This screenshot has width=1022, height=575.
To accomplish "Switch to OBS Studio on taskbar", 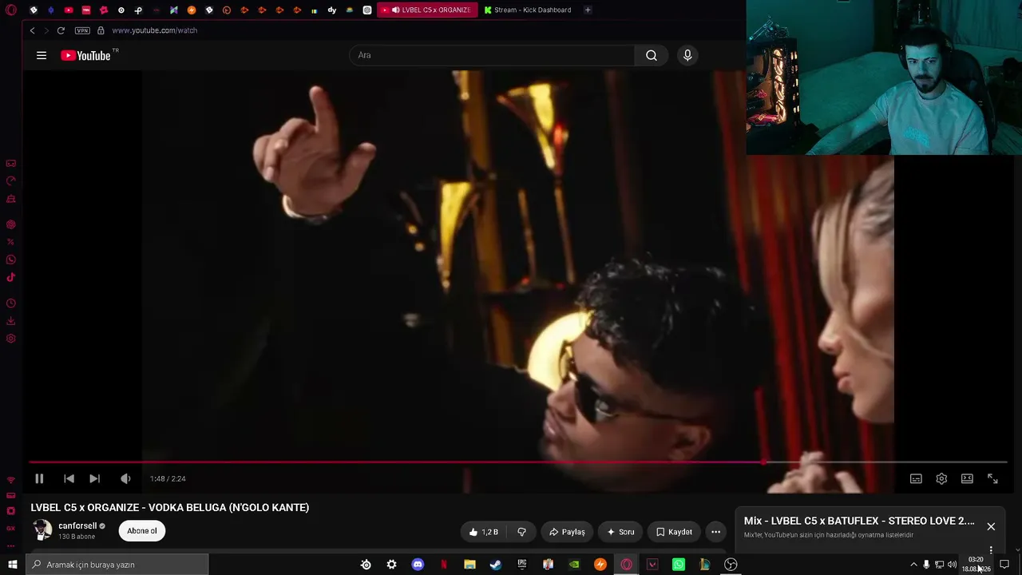I will point(731,565).
